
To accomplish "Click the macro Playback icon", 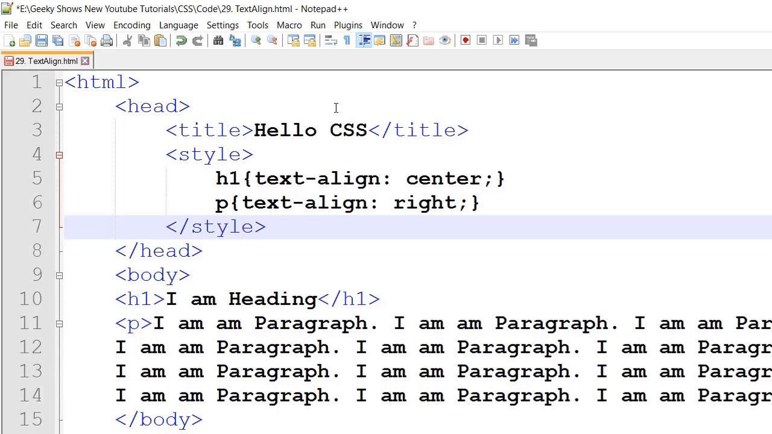I will [498, 40].
